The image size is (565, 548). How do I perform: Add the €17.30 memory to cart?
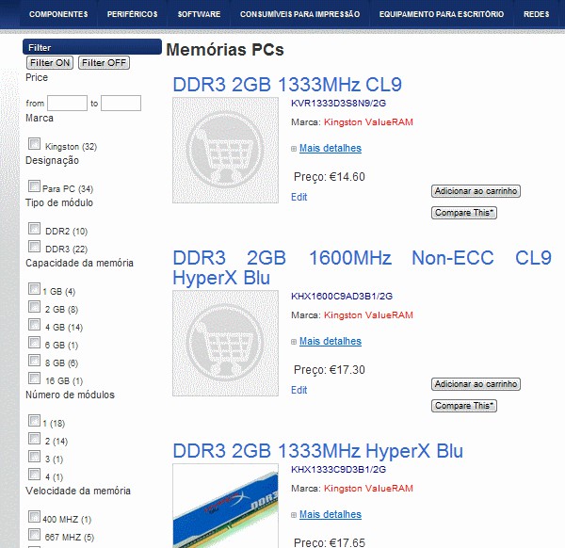point(476,384)
